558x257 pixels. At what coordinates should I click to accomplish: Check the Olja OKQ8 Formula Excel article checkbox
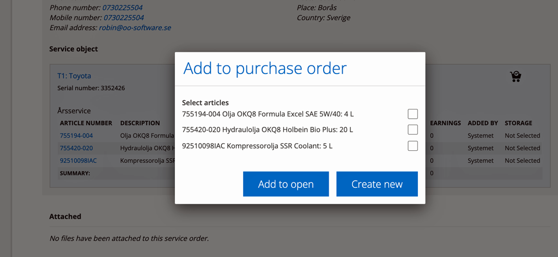click(x=413, y=114)
